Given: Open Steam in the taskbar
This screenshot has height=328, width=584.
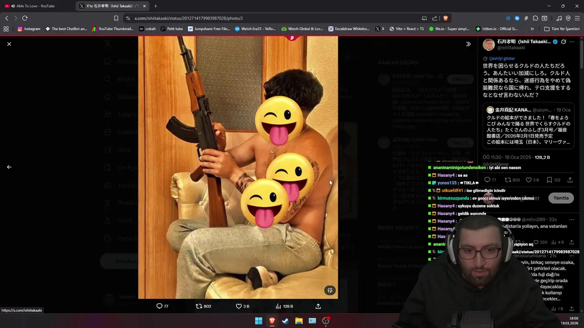Looking at the screenshot, I should (x=285, y=321).
